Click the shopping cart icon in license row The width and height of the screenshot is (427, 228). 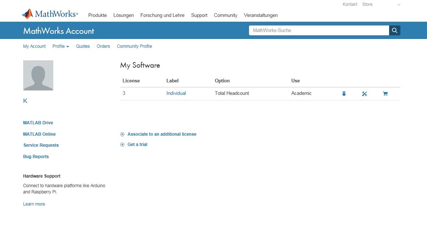[x=385, y=94]
